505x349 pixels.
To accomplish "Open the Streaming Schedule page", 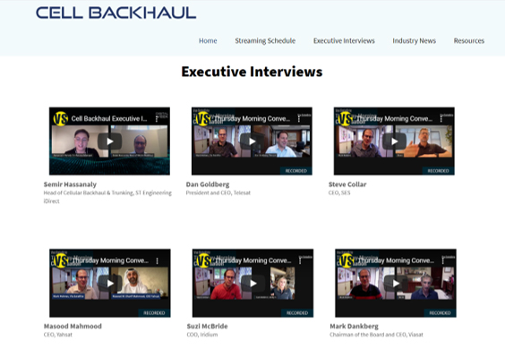I will (265, 41).
